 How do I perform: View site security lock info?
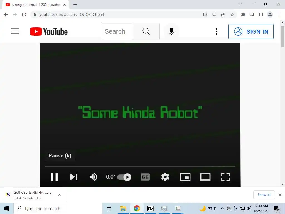pyautogui.click(x=35, y=14)
